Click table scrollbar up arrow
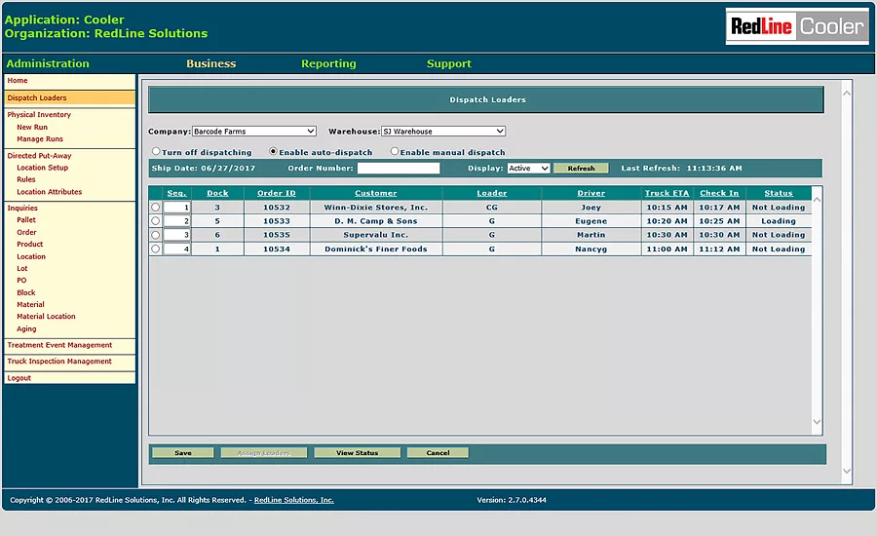Image resolution: width=877 pixels, height=536 pixels. 817,199
